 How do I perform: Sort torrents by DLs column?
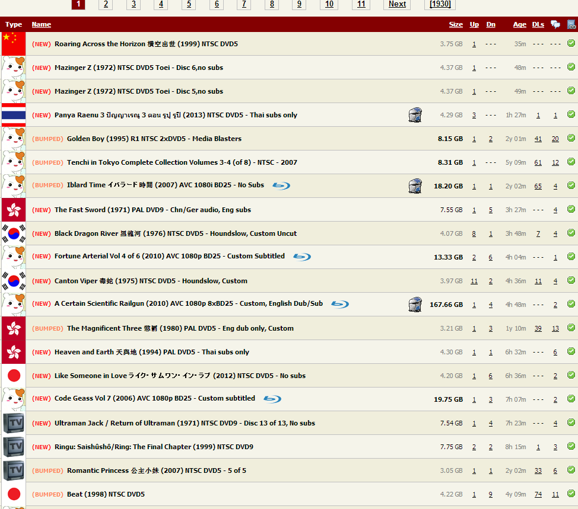[x=538, y=24]
